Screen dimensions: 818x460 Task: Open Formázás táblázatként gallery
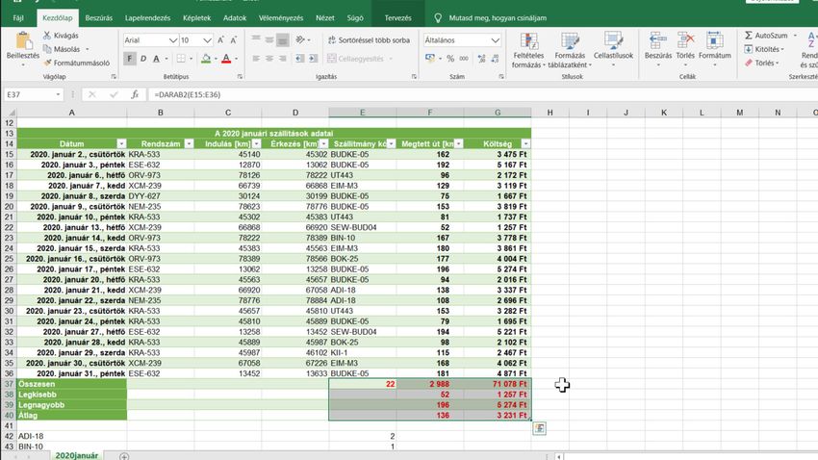pyautogui.click(x=570, y=50)
